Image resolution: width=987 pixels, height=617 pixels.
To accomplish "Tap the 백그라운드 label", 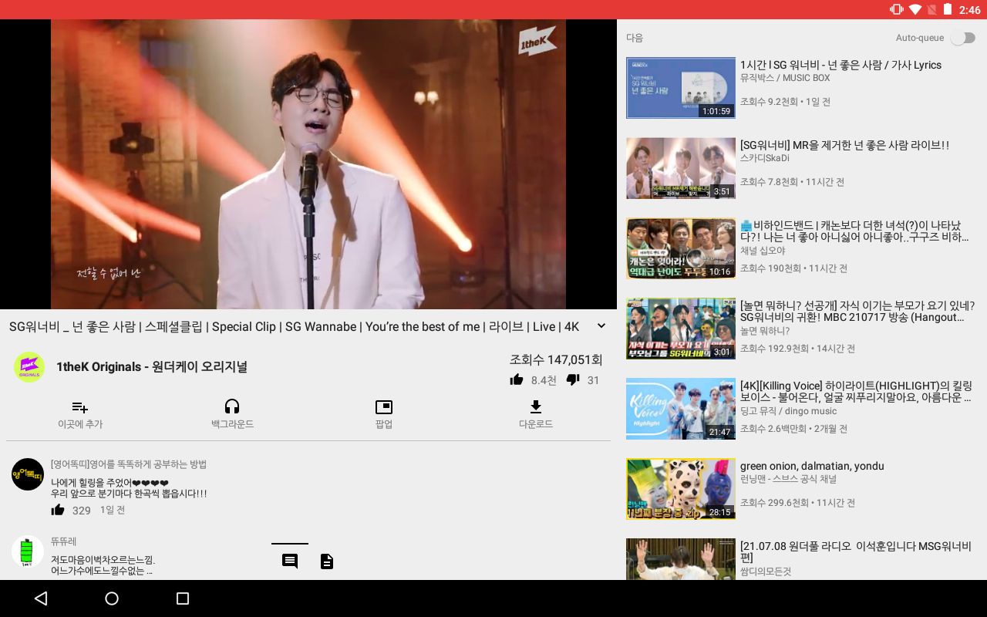I will [232, 424].
